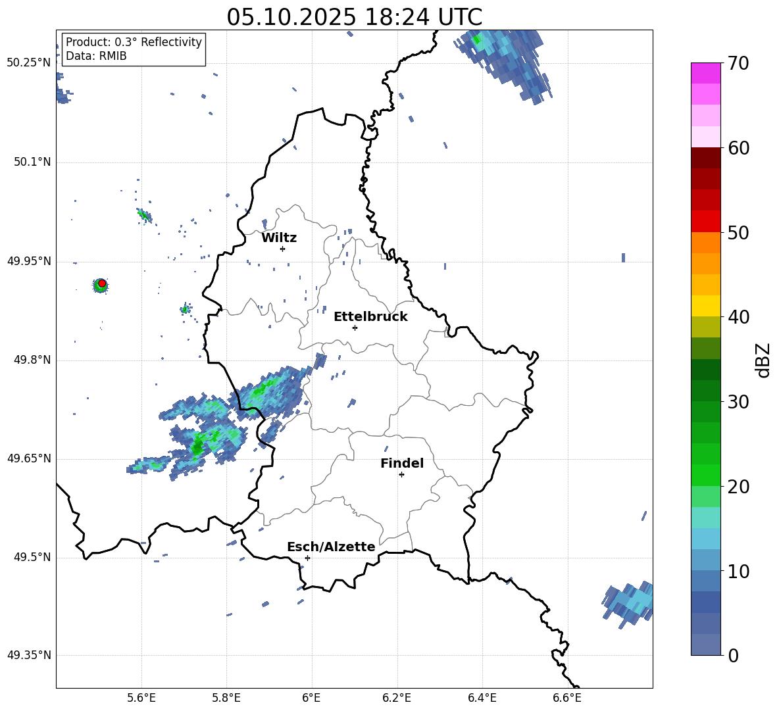Click the Findel station label
The height and width of the screenshot is (711, 779).
pos(402,463)
